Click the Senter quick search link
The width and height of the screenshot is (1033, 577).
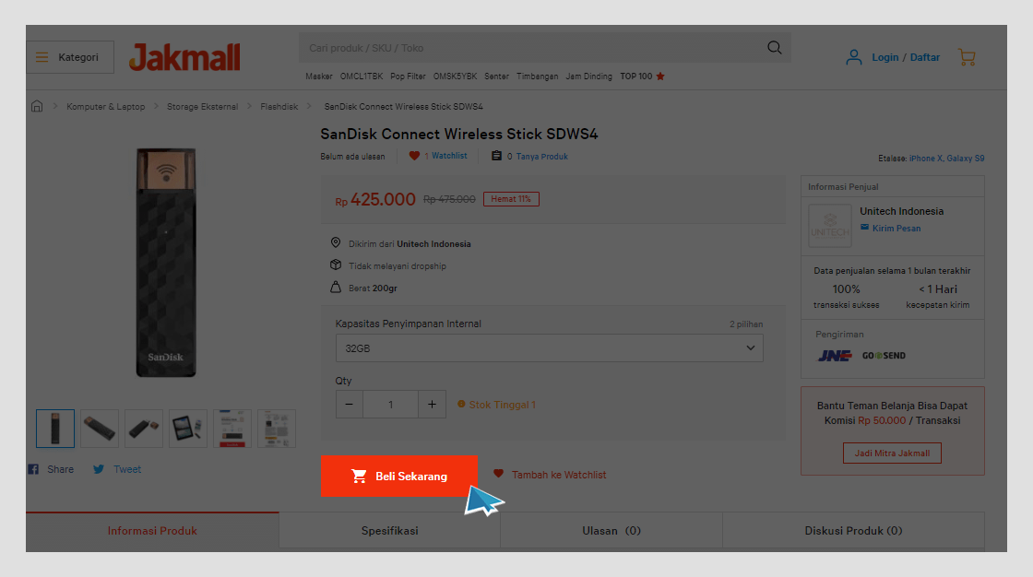(497, 77)
